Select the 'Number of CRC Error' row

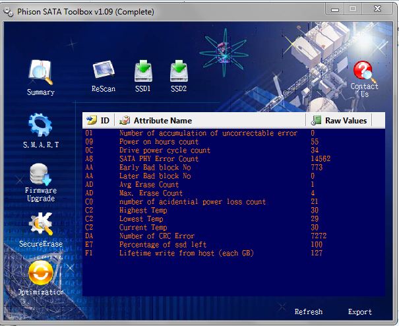pos(233,236)
